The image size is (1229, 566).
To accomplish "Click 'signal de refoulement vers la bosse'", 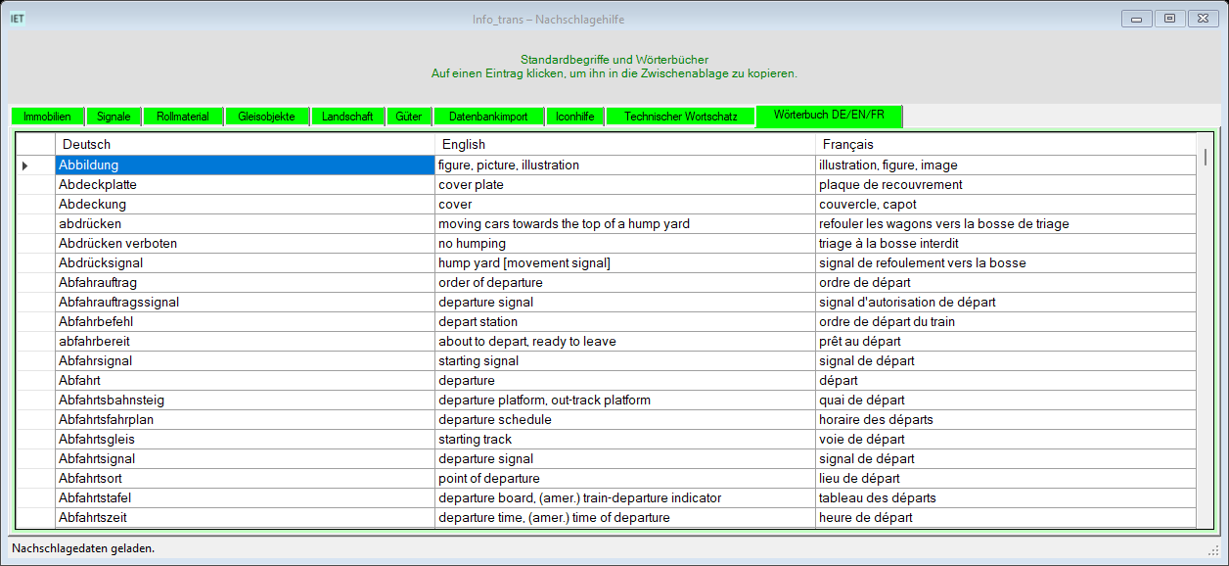I will tap(1006, 263).
